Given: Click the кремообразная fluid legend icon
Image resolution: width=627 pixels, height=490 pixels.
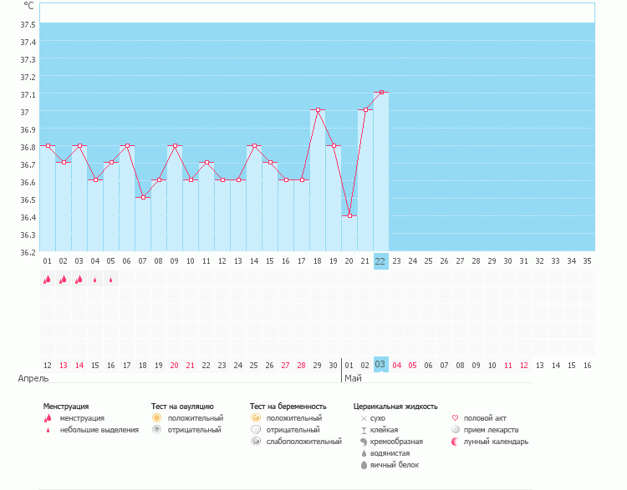Looking at the screenshot, I should coord(364,442).
